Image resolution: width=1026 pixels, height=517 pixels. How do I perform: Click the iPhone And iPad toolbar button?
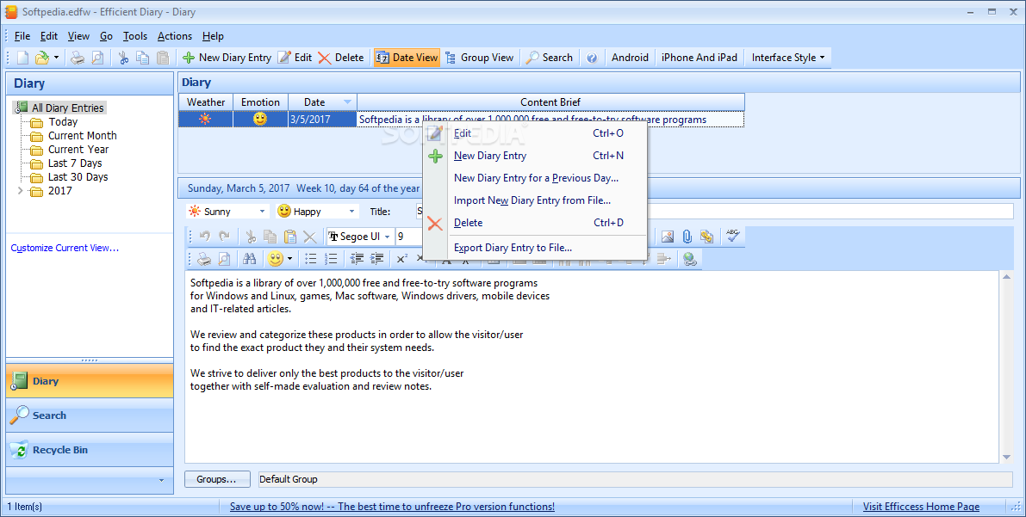700,58
